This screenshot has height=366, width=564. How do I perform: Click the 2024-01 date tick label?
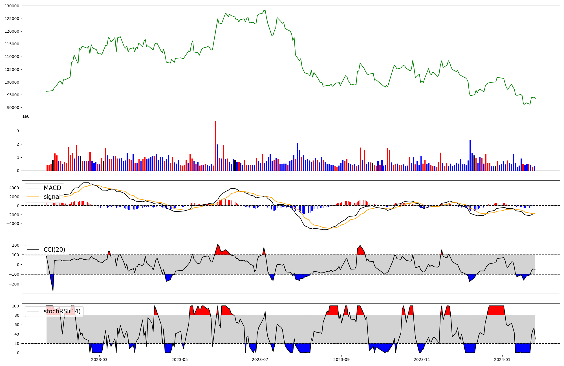click(502, 360)
